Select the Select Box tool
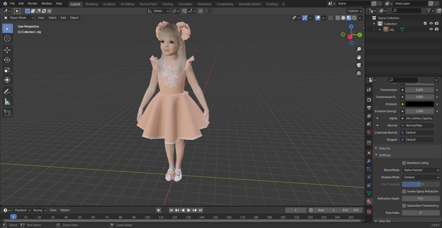 coord(7,28)
